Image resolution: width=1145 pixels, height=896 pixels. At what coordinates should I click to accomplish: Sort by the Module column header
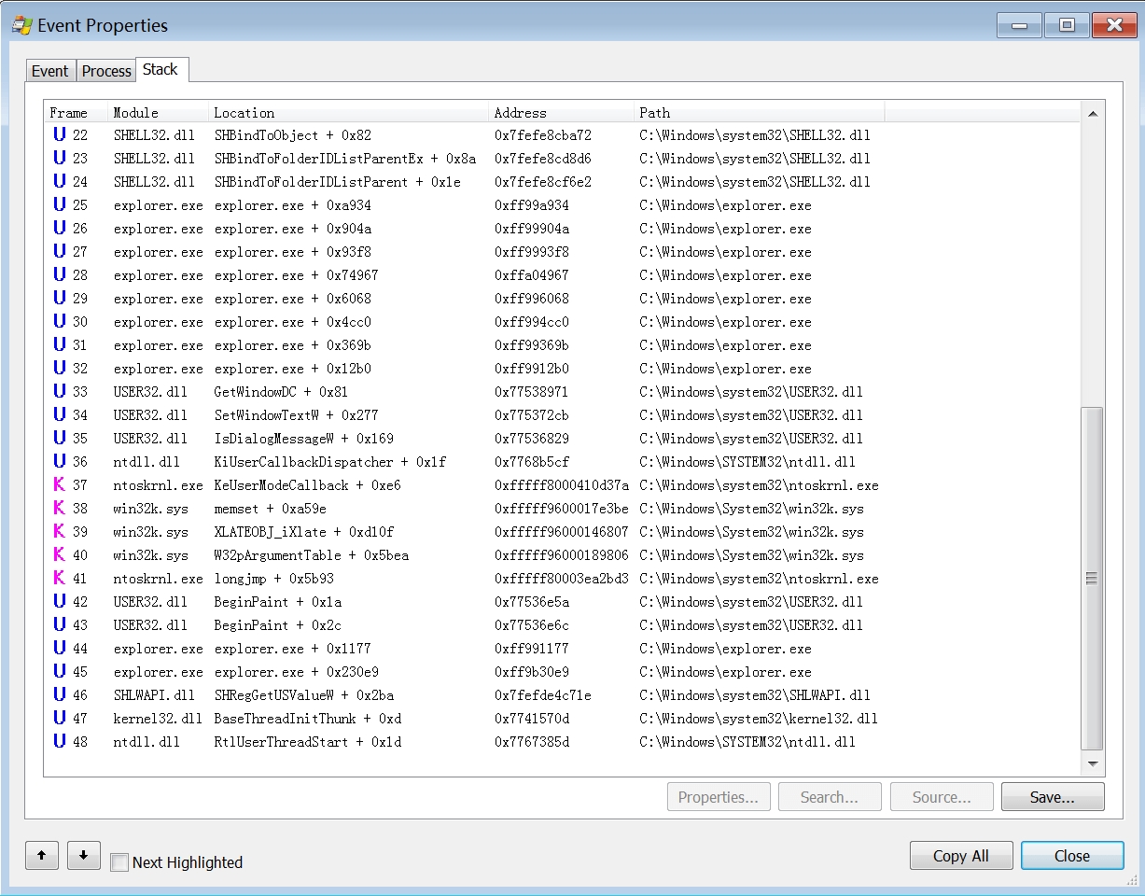(x=157, y=113)
